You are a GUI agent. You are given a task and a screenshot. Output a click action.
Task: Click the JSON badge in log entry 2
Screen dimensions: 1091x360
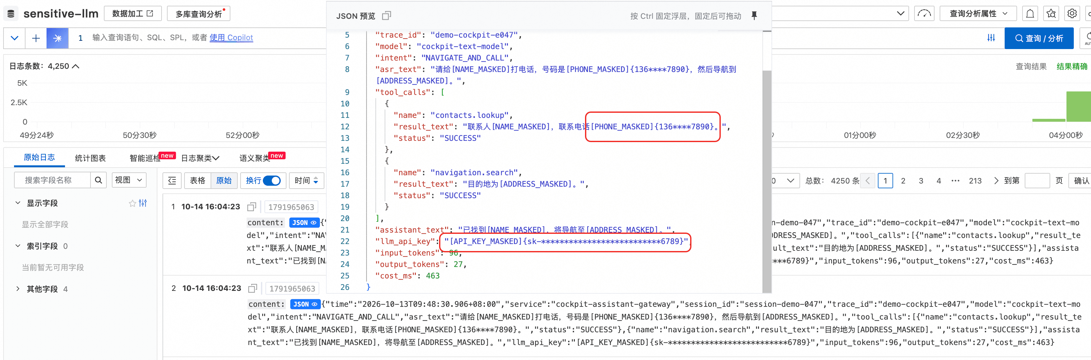(x=305, y=304)
